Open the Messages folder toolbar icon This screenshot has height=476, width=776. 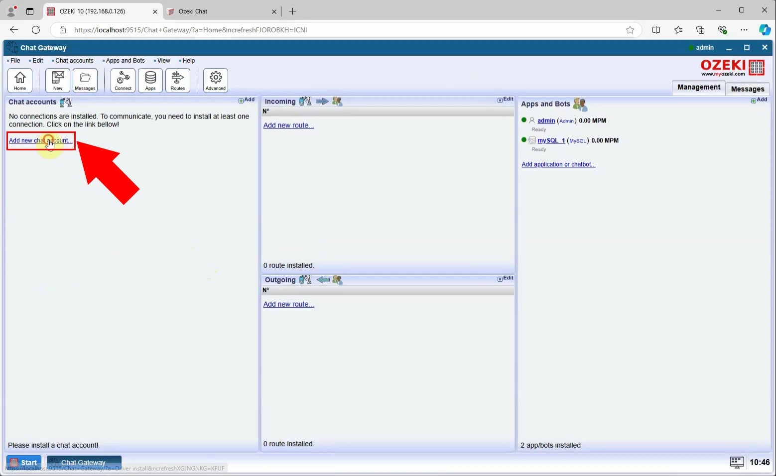(x=85, y=80)
